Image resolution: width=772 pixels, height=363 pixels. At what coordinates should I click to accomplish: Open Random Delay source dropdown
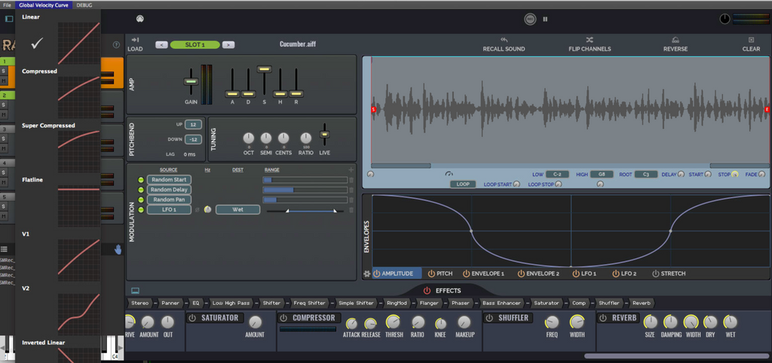click(169, 190)
